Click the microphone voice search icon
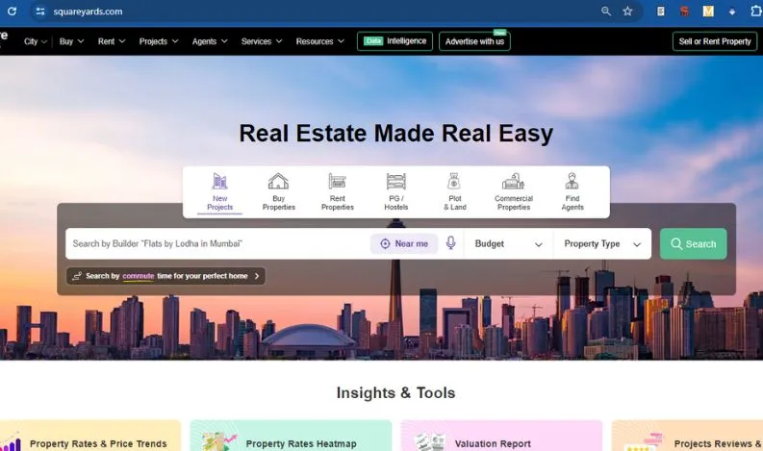Viewport: 763px width, 451px height. (450, 243)
